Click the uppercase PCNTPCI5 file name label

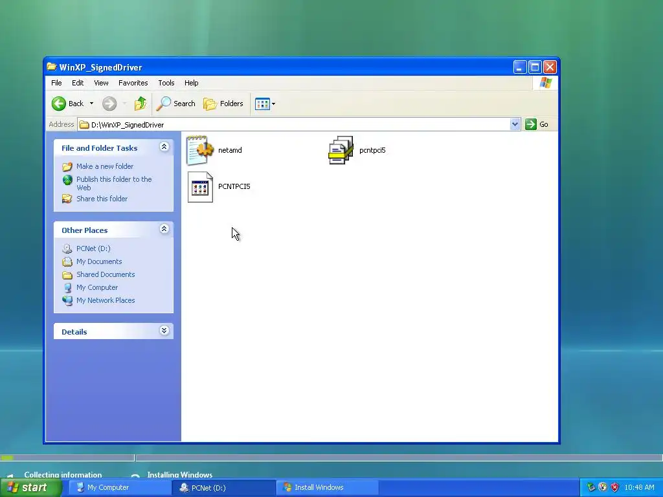(x=234, y=186)
